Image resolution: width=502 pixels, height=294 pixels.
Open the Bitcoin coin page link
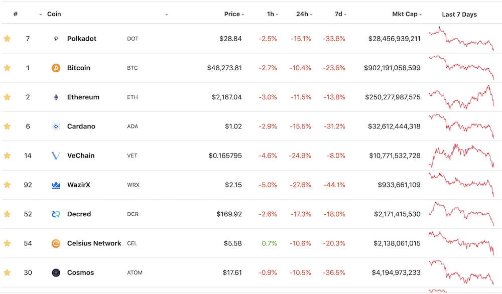(x=79, y=68)
